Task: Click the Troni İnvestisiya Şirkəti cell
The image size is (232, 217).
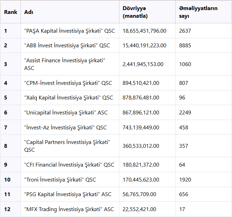Action: point(60,180)
